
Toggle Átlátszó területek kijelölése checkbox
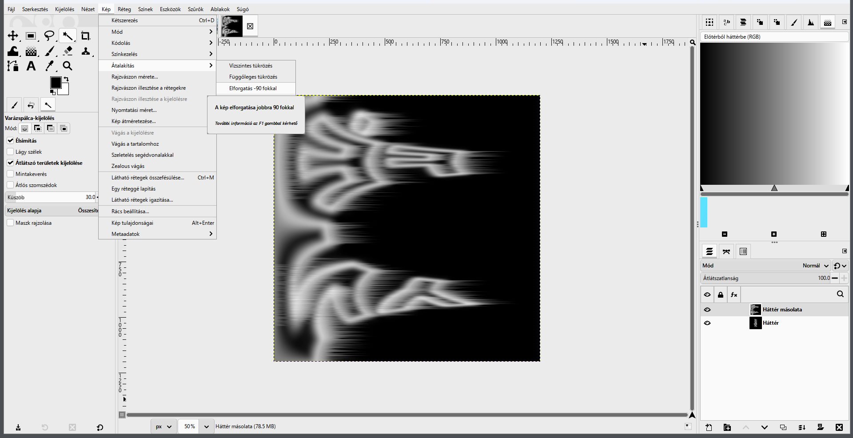10,163
